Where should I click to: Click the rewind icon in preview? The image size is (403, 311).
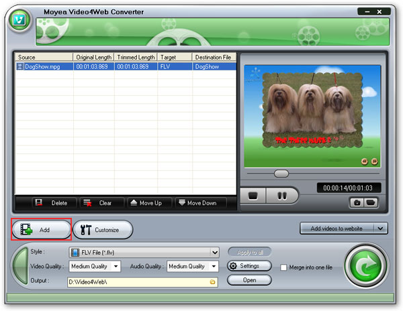365,162
